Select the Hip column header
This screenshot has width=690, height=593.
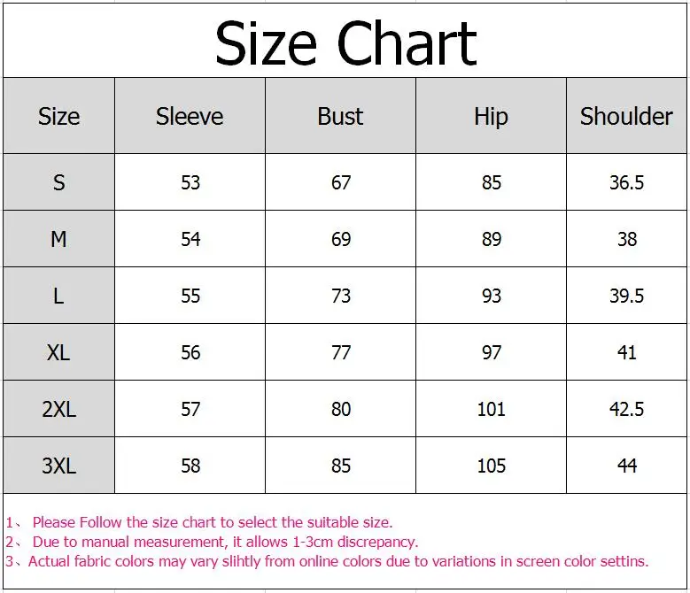tap(491, 116)
